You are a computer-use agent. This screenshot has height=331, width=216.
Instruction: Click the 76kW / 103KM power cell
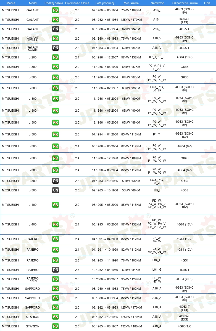(131, 260)
